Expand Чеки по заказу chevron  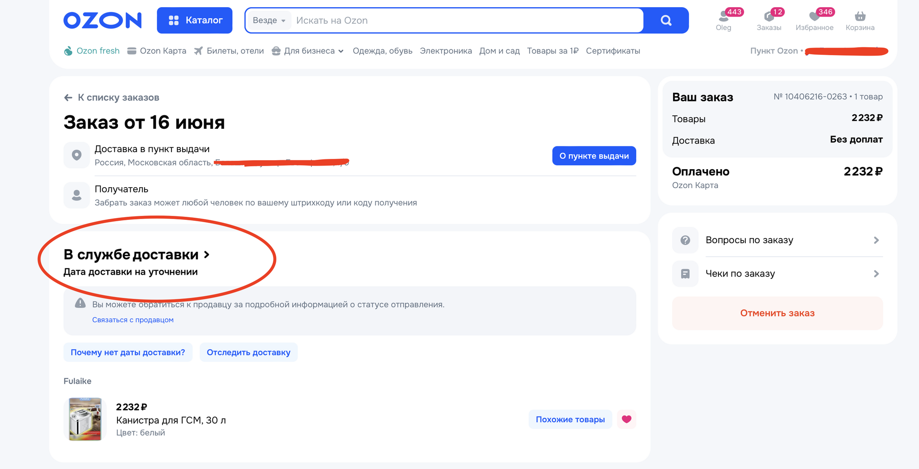coord(876,274)
